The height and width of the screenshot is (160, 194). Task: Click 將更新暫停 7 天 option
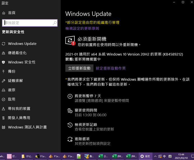point(88,96)
